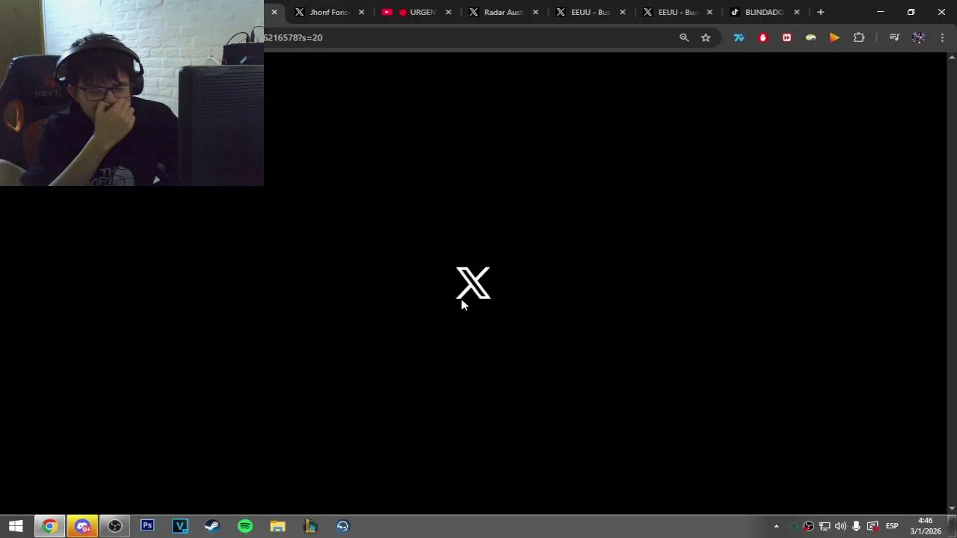957x538 pixels.
Task: Restore down the Chrome window
Action: click(x=911, y=12)
